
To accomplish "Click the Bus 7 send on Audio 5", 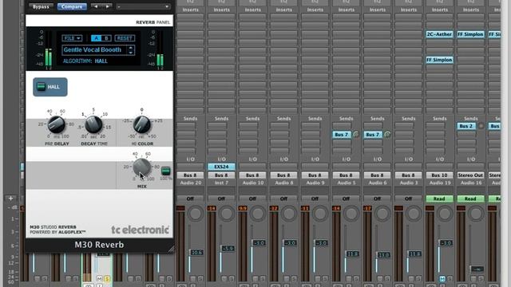I will click(341, 135).
